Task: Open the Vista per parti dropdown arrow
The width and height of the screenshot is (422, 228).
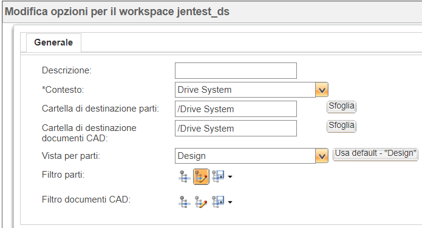Action: (x=322, y=156)
